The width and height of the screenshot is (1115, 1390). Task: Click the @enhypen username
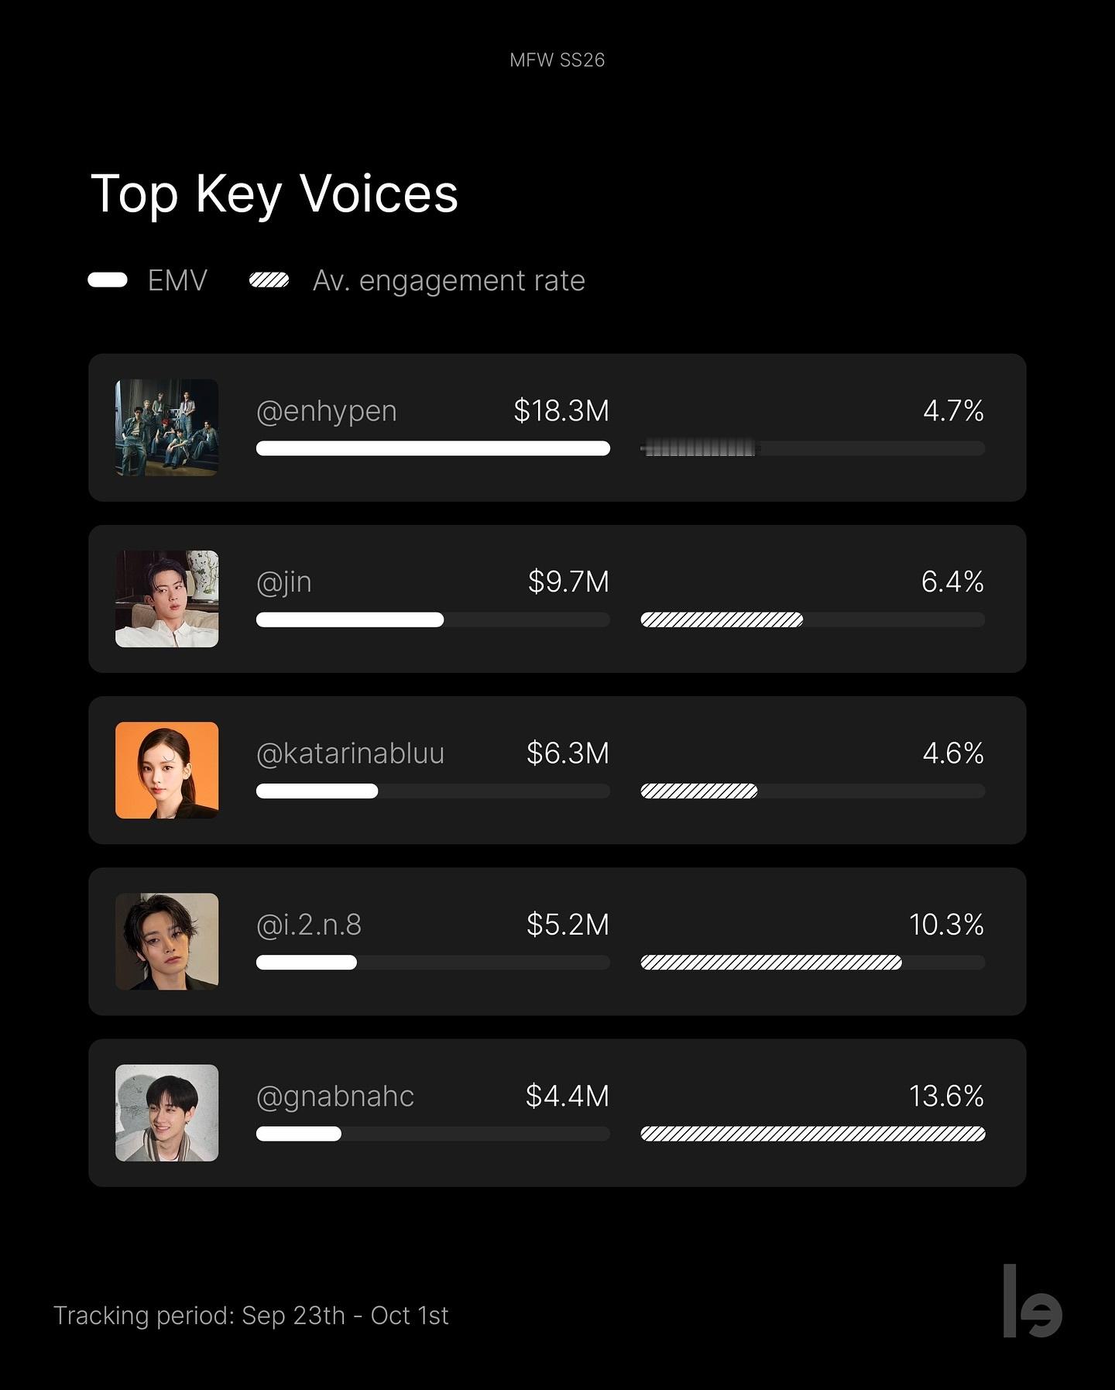pos(326,411)
